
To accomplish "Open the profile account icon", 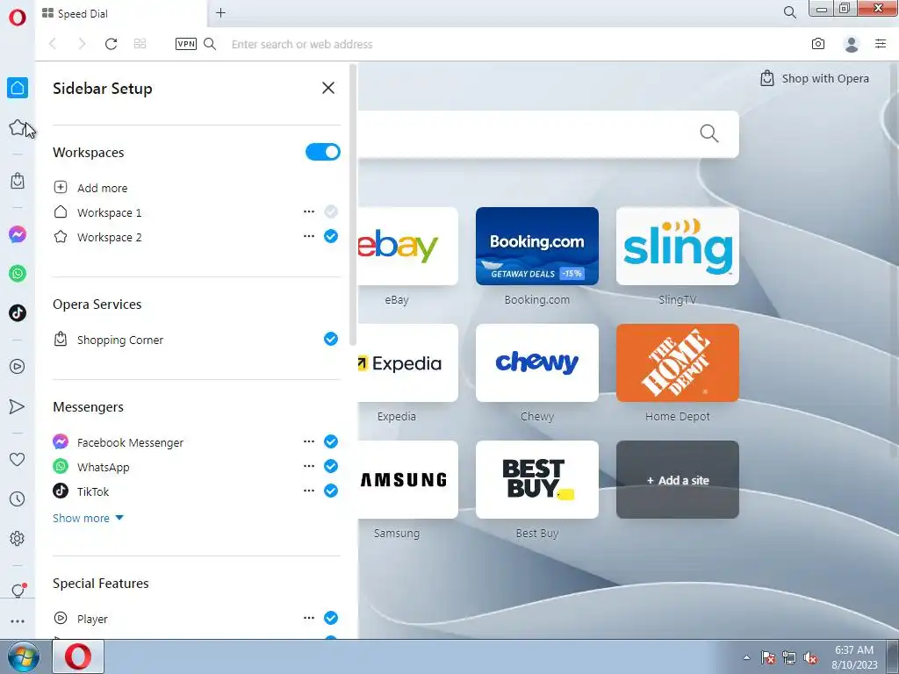I will (852, 44).
